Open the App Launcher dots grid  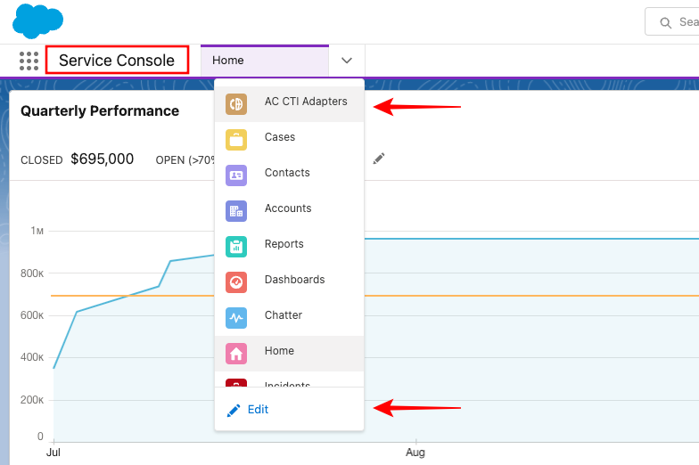pyautogui.click(x=29, y=61)
